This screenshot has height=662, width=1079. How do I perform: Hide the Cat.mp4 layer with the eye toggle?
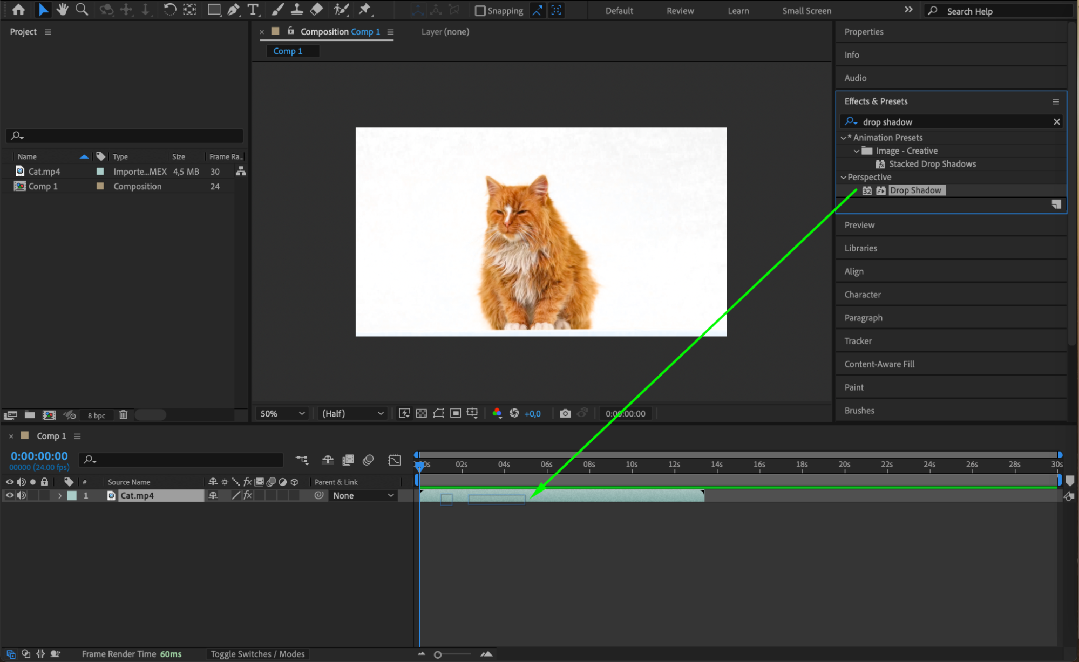10,495
